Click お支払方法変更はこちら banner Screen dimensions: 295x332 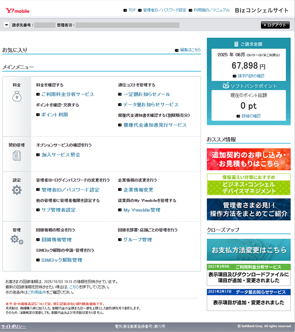point(249,250)
